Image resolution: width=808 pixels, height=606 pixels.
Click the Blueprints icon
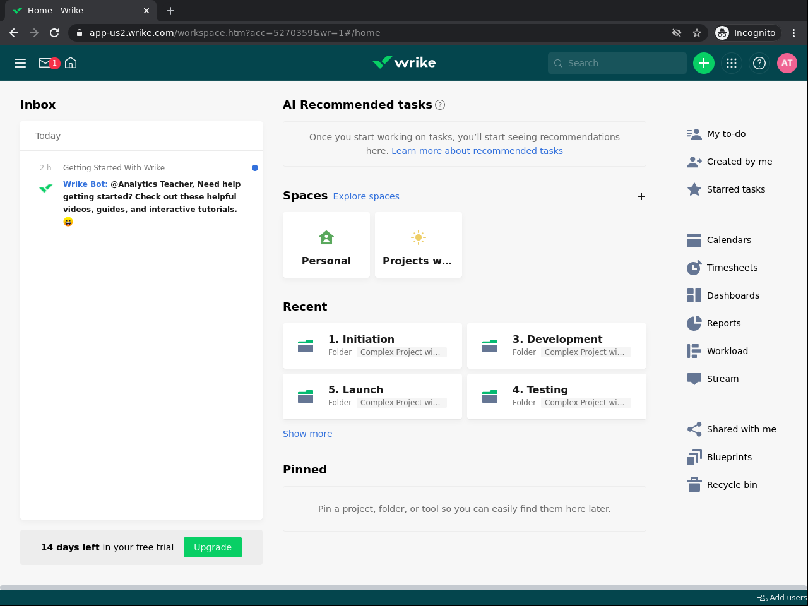tap(694, 457)
